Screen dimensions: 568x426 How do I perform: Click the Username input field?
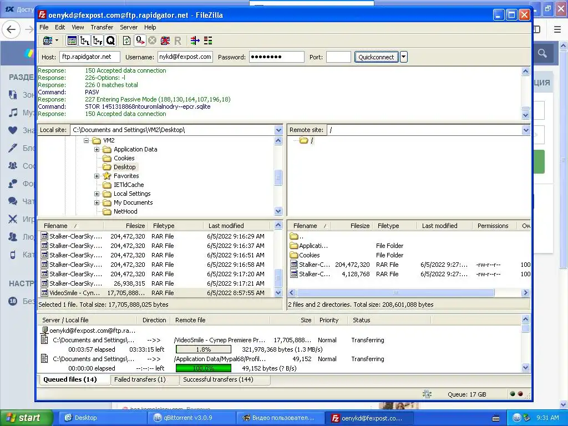[185, 57]
